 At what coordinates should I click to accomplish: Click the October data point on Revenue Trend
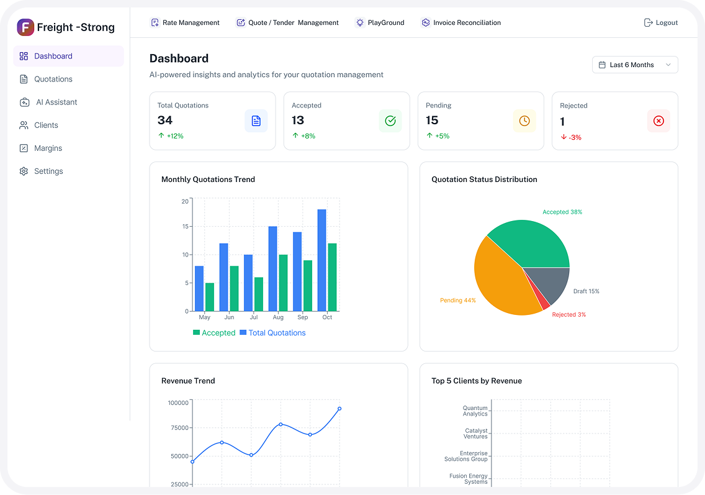coord(339,409)
